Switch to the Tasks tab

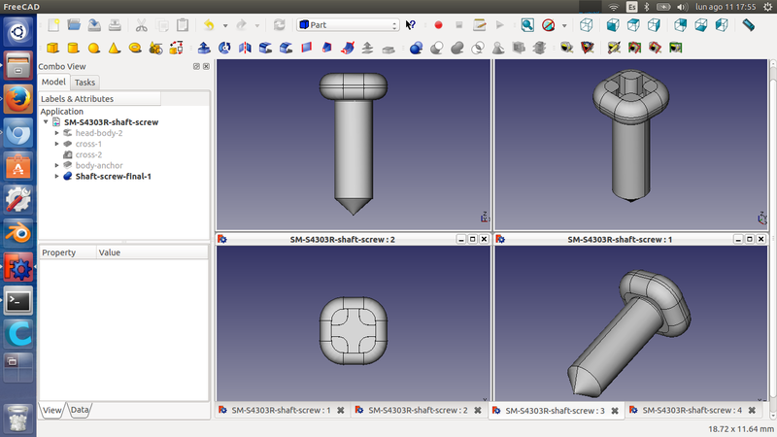point(84,83)
